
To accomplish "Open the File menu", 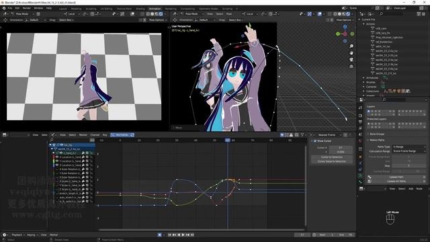I will tap(10, 8).
